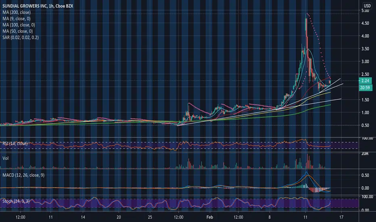The width and height of the screenshot is (376, 222).
Task: Click the MACD 0.50 axis label
Action: [x=365, y=176]
